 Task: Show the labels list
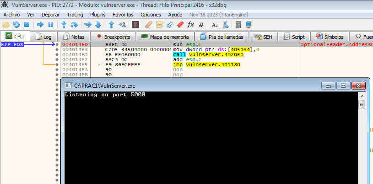pos(170,25)
